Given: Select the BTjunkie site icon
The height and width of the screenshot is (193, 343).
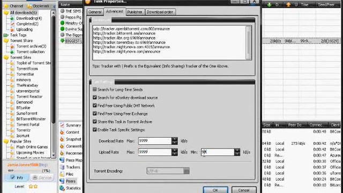Looking at the screenshot, I should click(x=12, y=108).
